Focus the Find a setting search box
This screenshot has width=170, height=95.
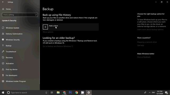[x=20, y=15]
